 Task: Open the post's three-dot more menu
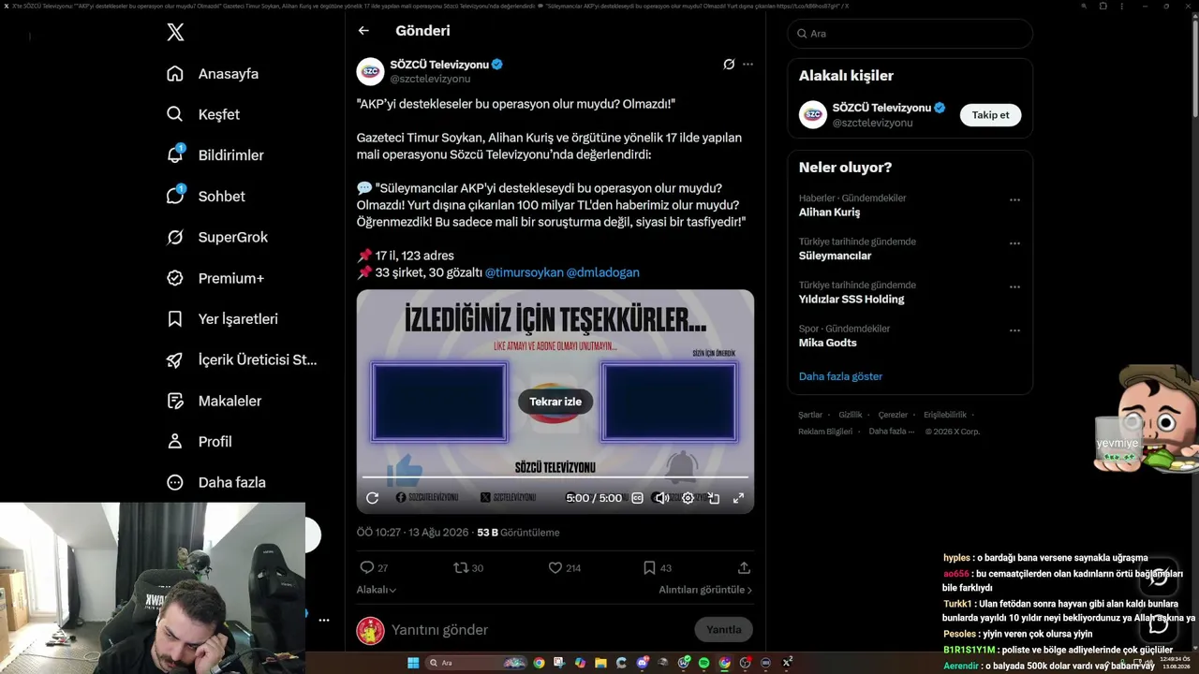[x=748, y=65]
